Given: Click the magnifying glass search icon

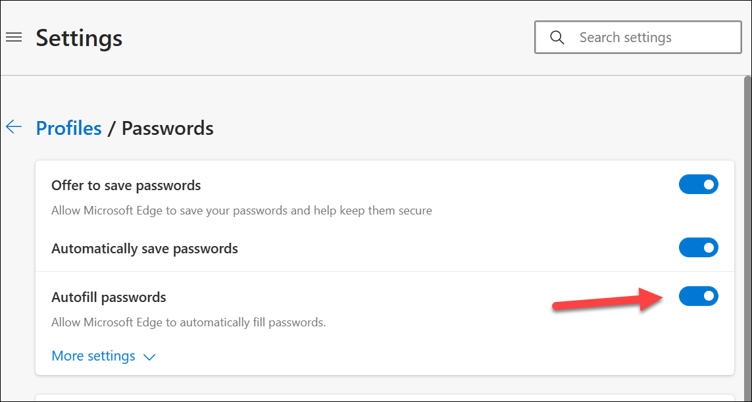Looking at the screenshot, I should click(557, 38).
